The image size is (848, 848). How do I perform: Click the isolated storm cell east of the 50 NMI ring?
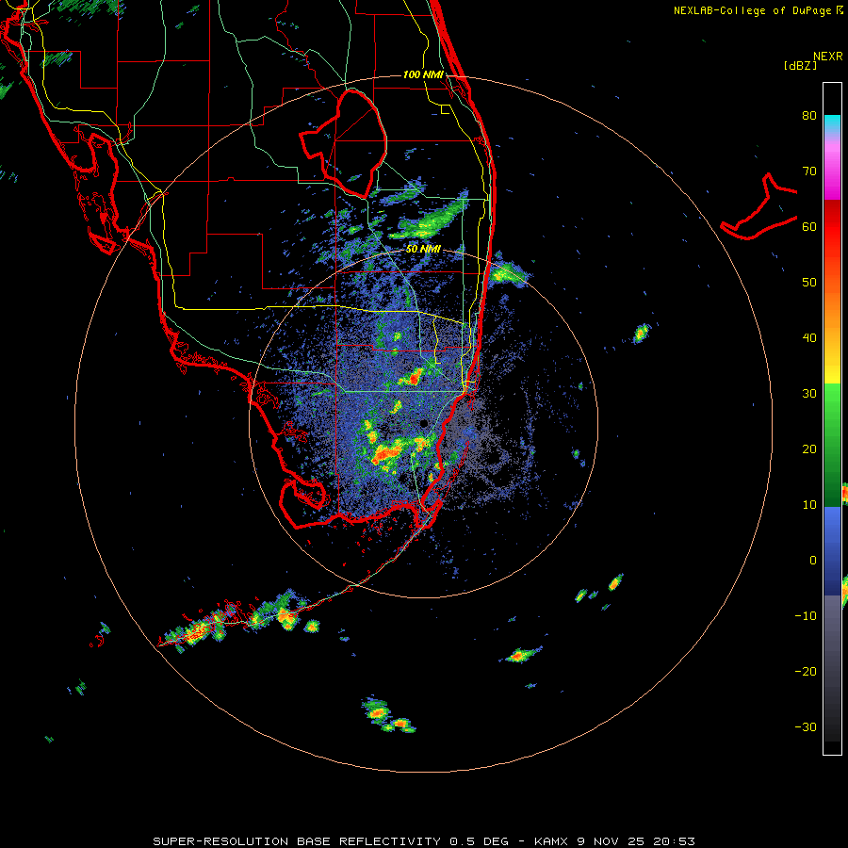pyautogui.click(x=642, y=334)
